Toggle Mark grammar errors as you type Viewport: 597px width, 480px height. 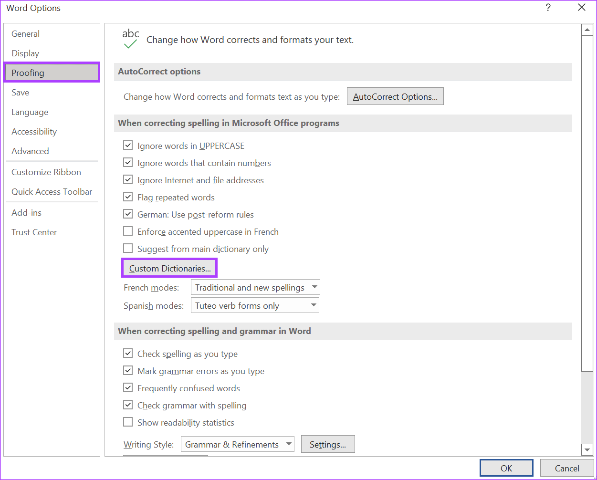(128, 371)
